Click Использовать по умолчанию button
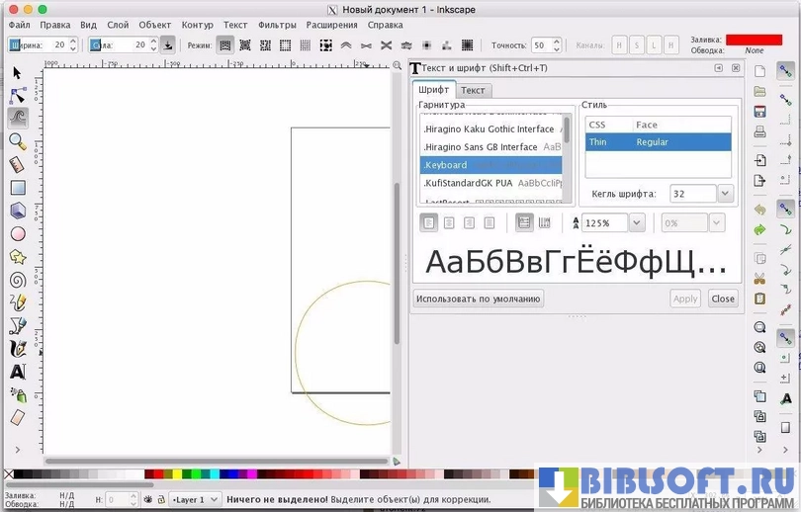801x512 pixels. (x=478, y=299)
